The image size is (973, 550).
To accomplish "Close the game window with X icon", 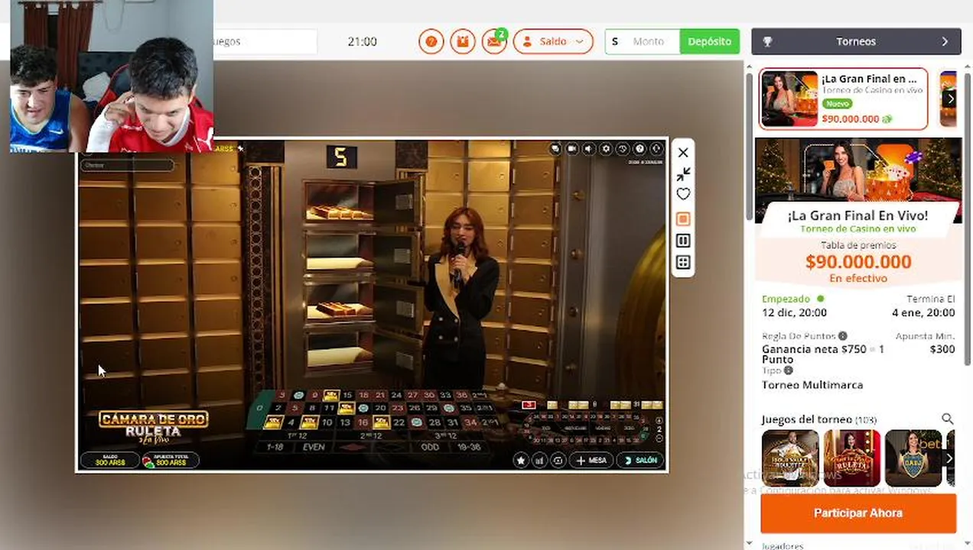I will (x=683, y=153).
